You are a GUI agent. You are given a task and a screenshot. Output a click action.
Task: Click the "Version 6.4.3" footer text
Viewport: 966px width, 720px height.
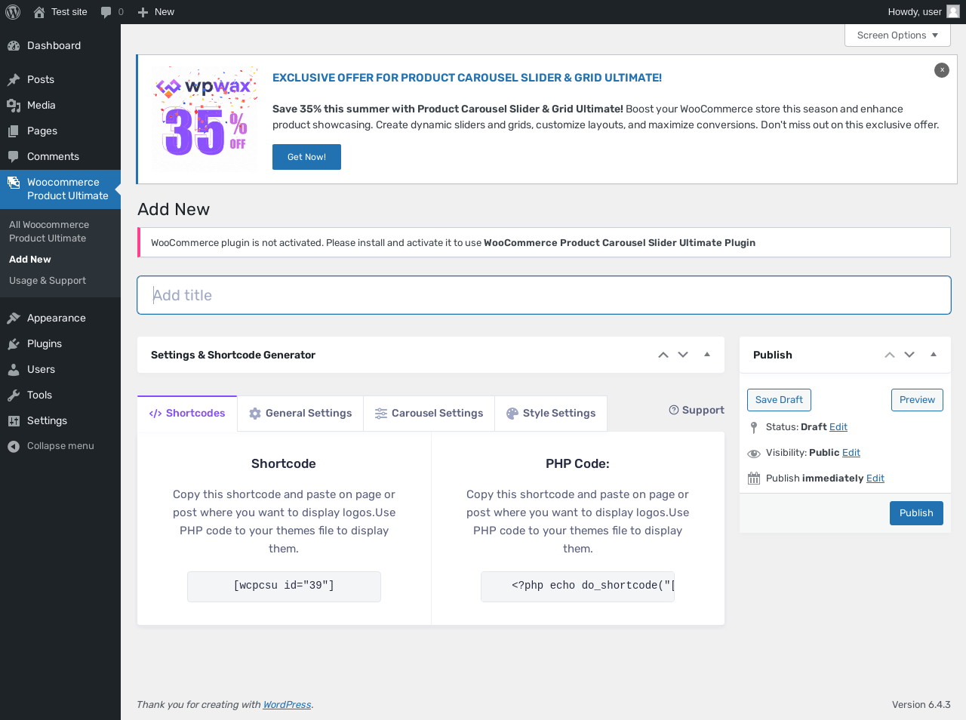(x=921, y=705)
